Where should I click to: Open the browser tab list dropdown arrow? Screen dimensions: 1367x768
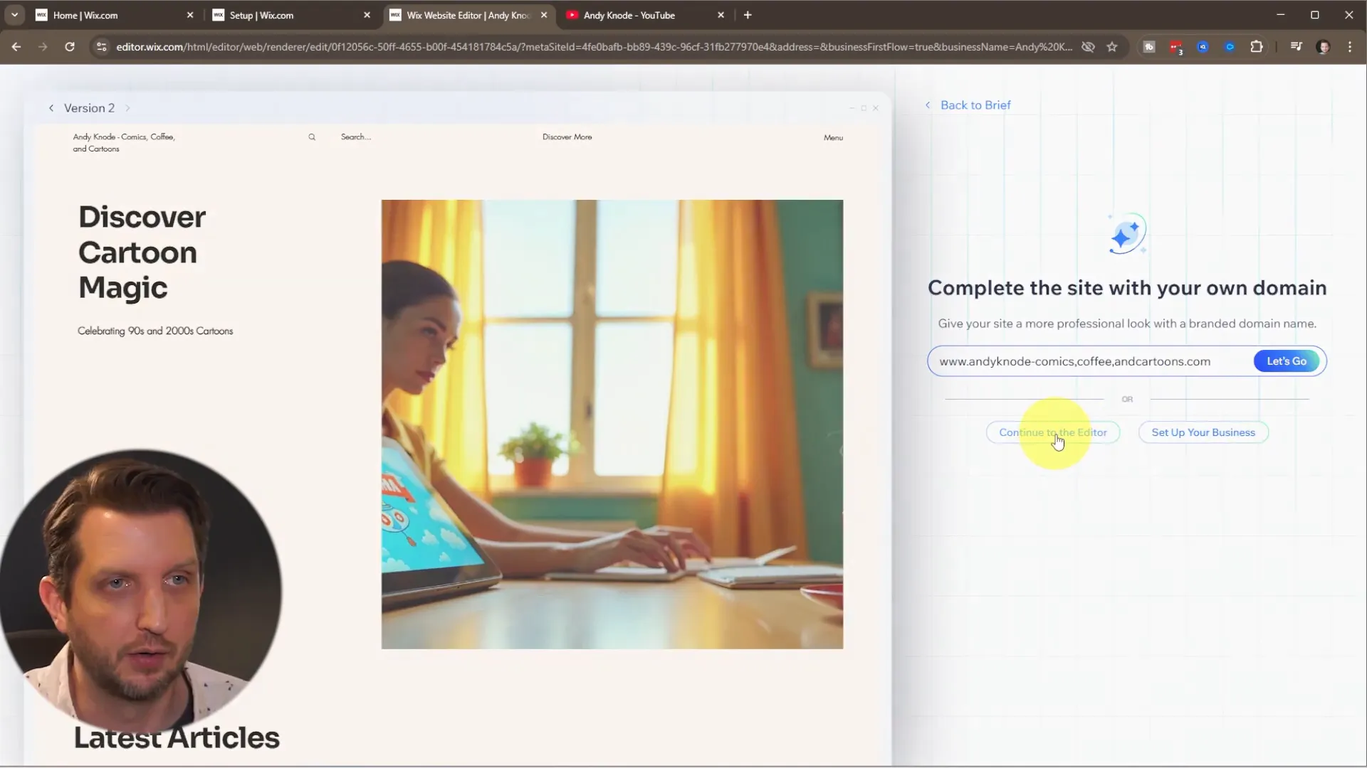tap(14, 14)
